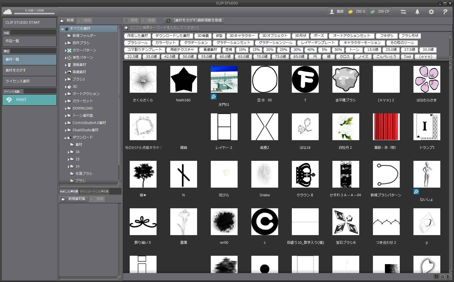Collapse the ダウンロード folder
Viewport: 454px width, 282px height.
coord(65,138)
